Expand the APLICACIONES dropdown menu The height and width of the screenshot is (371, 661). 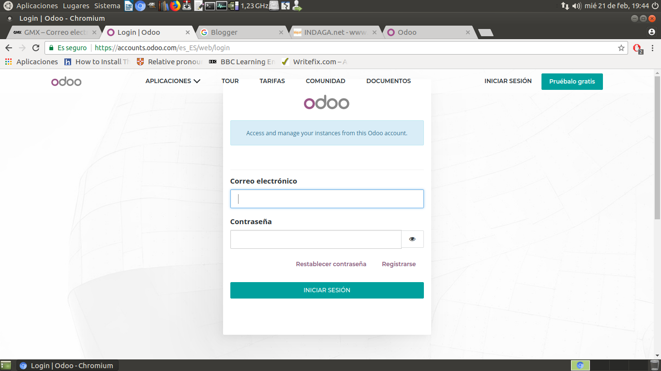click(173, 81)
